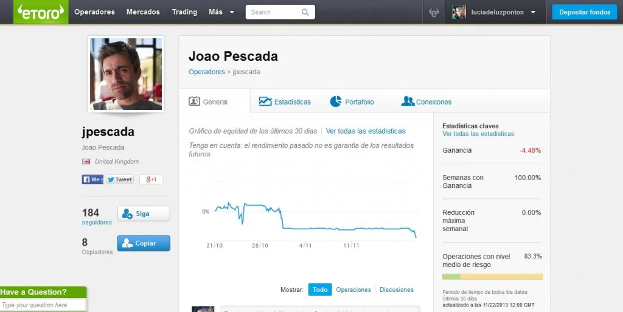The height and width of the screenshot is (312, 623).
Task: Click the General ID card icon
Action: coord(194,101)
